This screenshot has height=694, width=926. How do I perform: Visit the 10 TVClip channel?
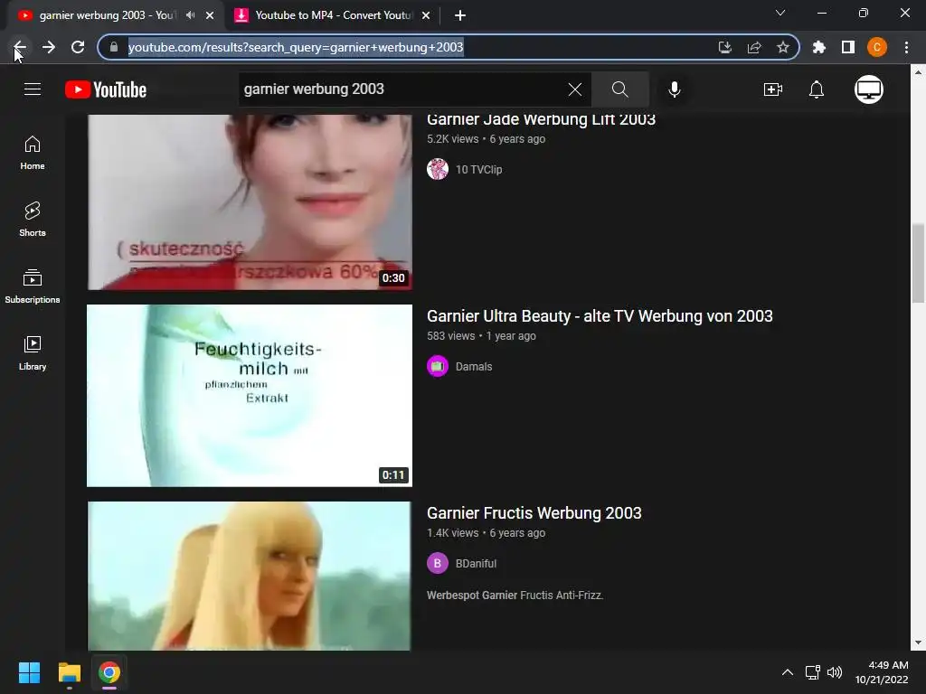pyautogui.click(x=478, y=170)
